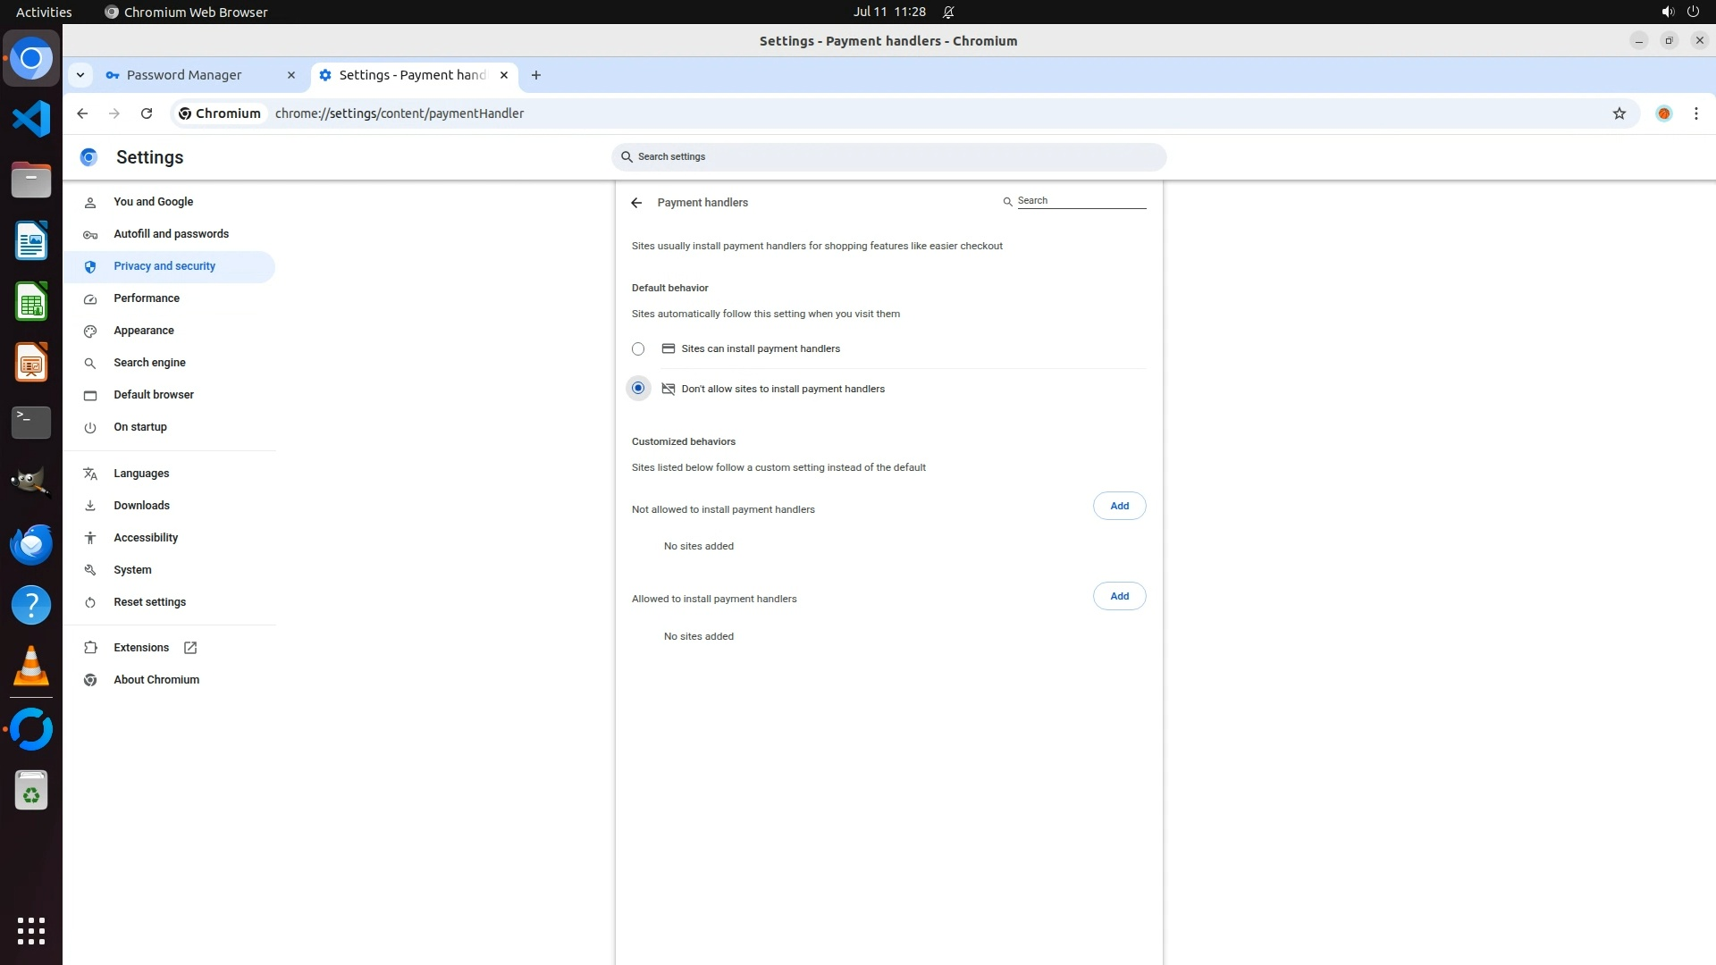Viewport: 1716px width, 965px height.
Task: Open the Chromium three-dot menu
Action: [1695, 113]
